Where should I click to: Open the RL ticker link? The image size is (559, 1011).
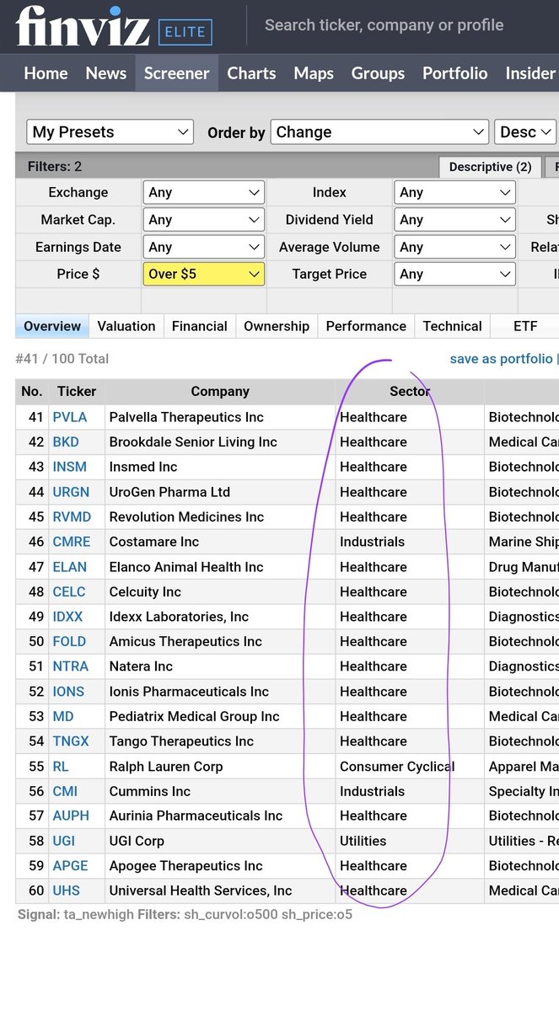click(61, 767)
